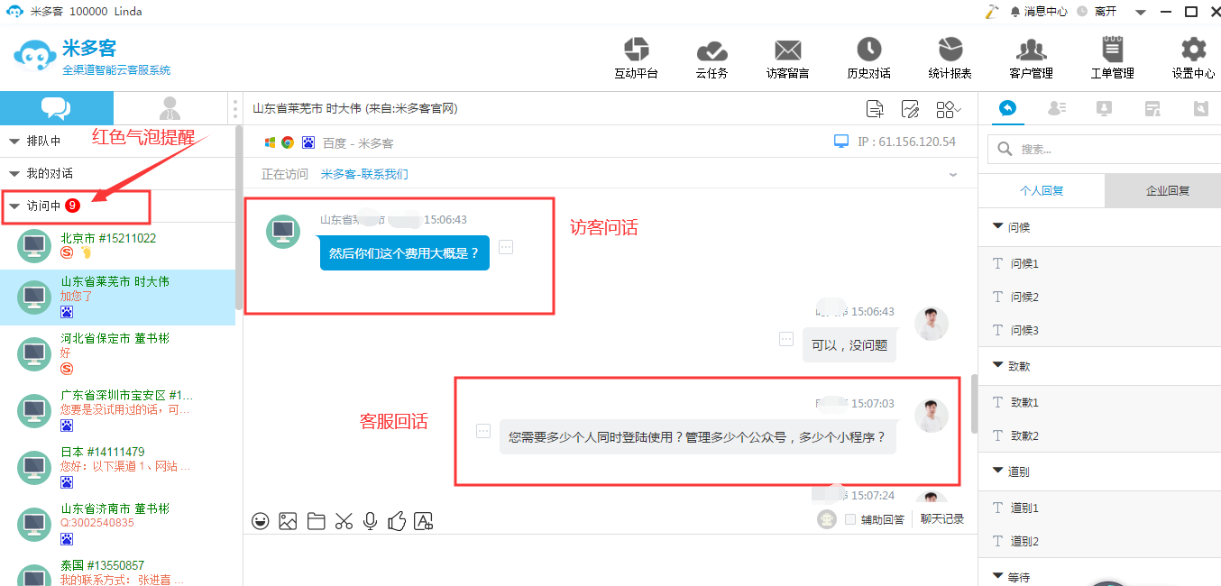1221x586 pixels.
Task: Click the microphone voice icon
Action: [370, 520]
